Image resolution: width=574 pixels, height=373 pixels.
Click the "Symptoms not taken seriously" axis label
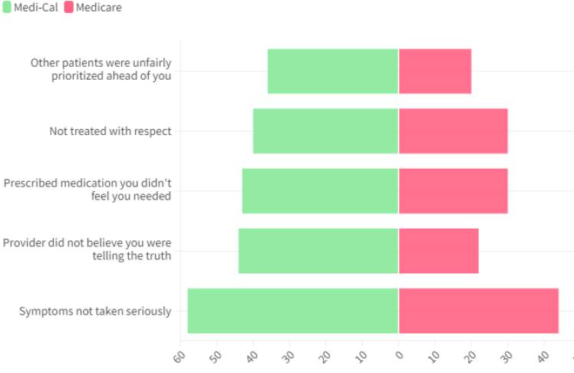point(95,312)
